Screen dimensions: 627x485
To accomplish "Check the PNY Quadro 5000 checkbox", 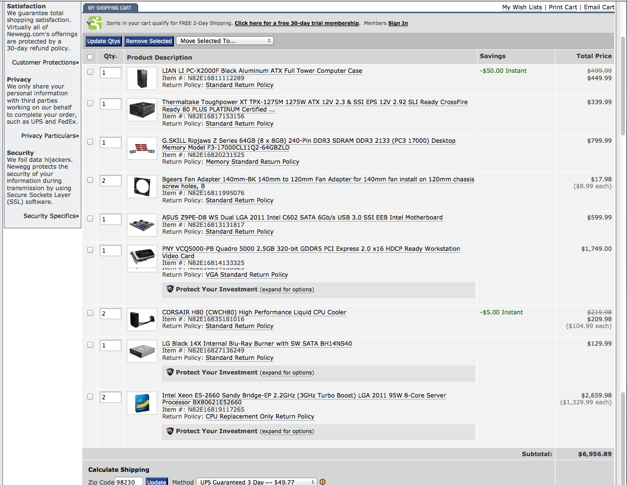I will coord(90,250).
